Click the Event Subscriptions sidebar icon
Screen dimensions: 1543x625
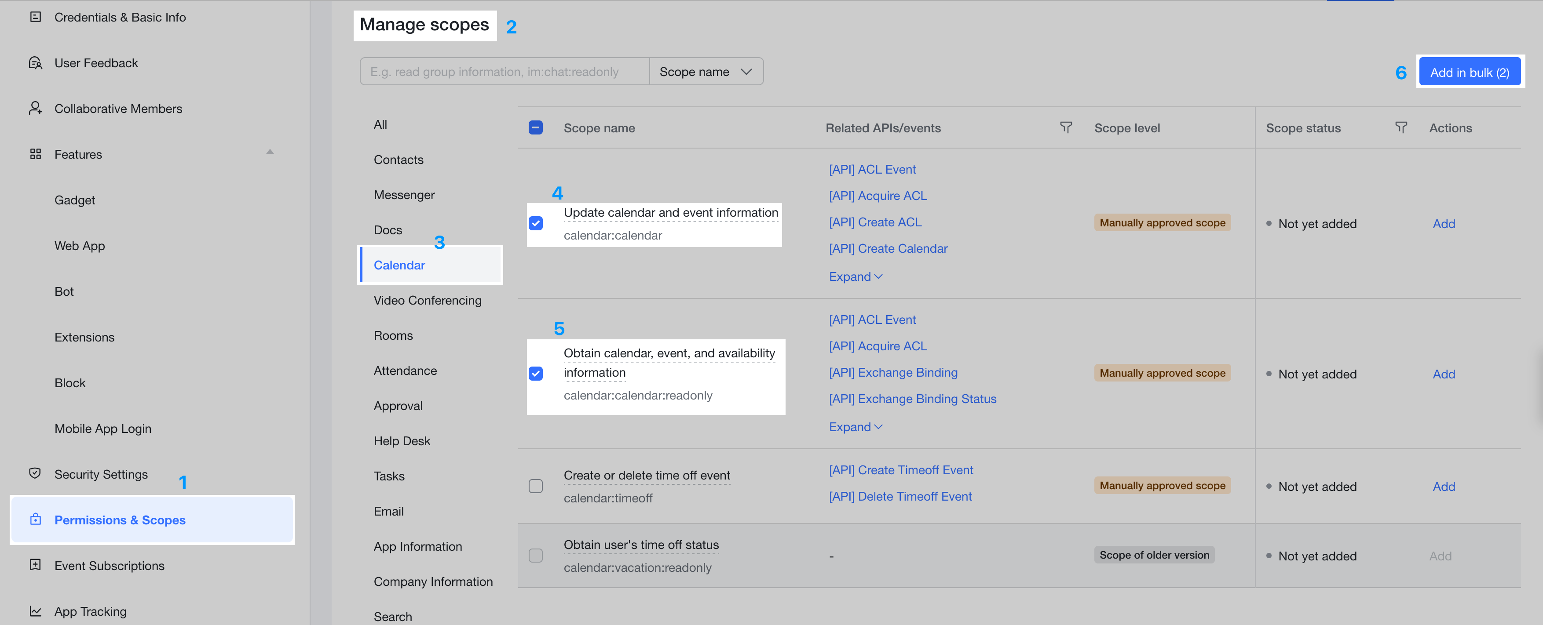coord(35,565)
